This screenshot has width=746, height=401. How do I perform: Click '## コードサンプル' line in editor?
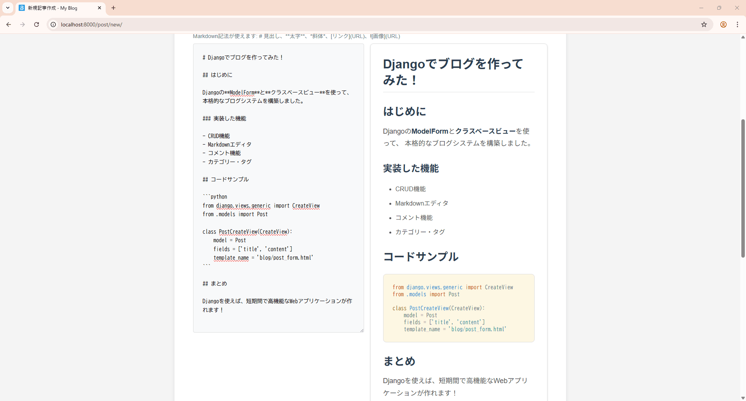coord(226,180)
